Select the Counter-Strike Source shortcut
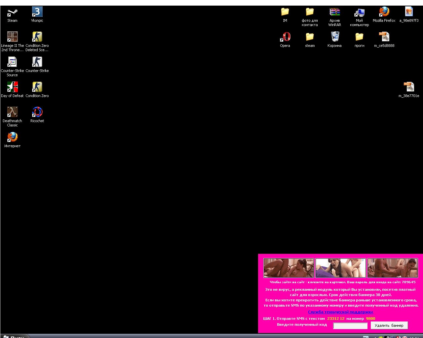Screen dimensions: 423x338 [12, 67]
